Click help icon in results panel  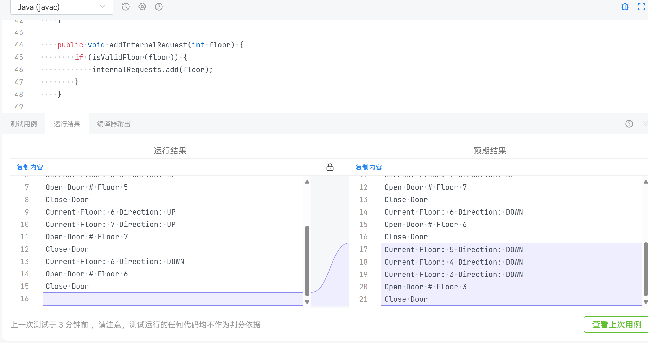(x=629, y=124)
